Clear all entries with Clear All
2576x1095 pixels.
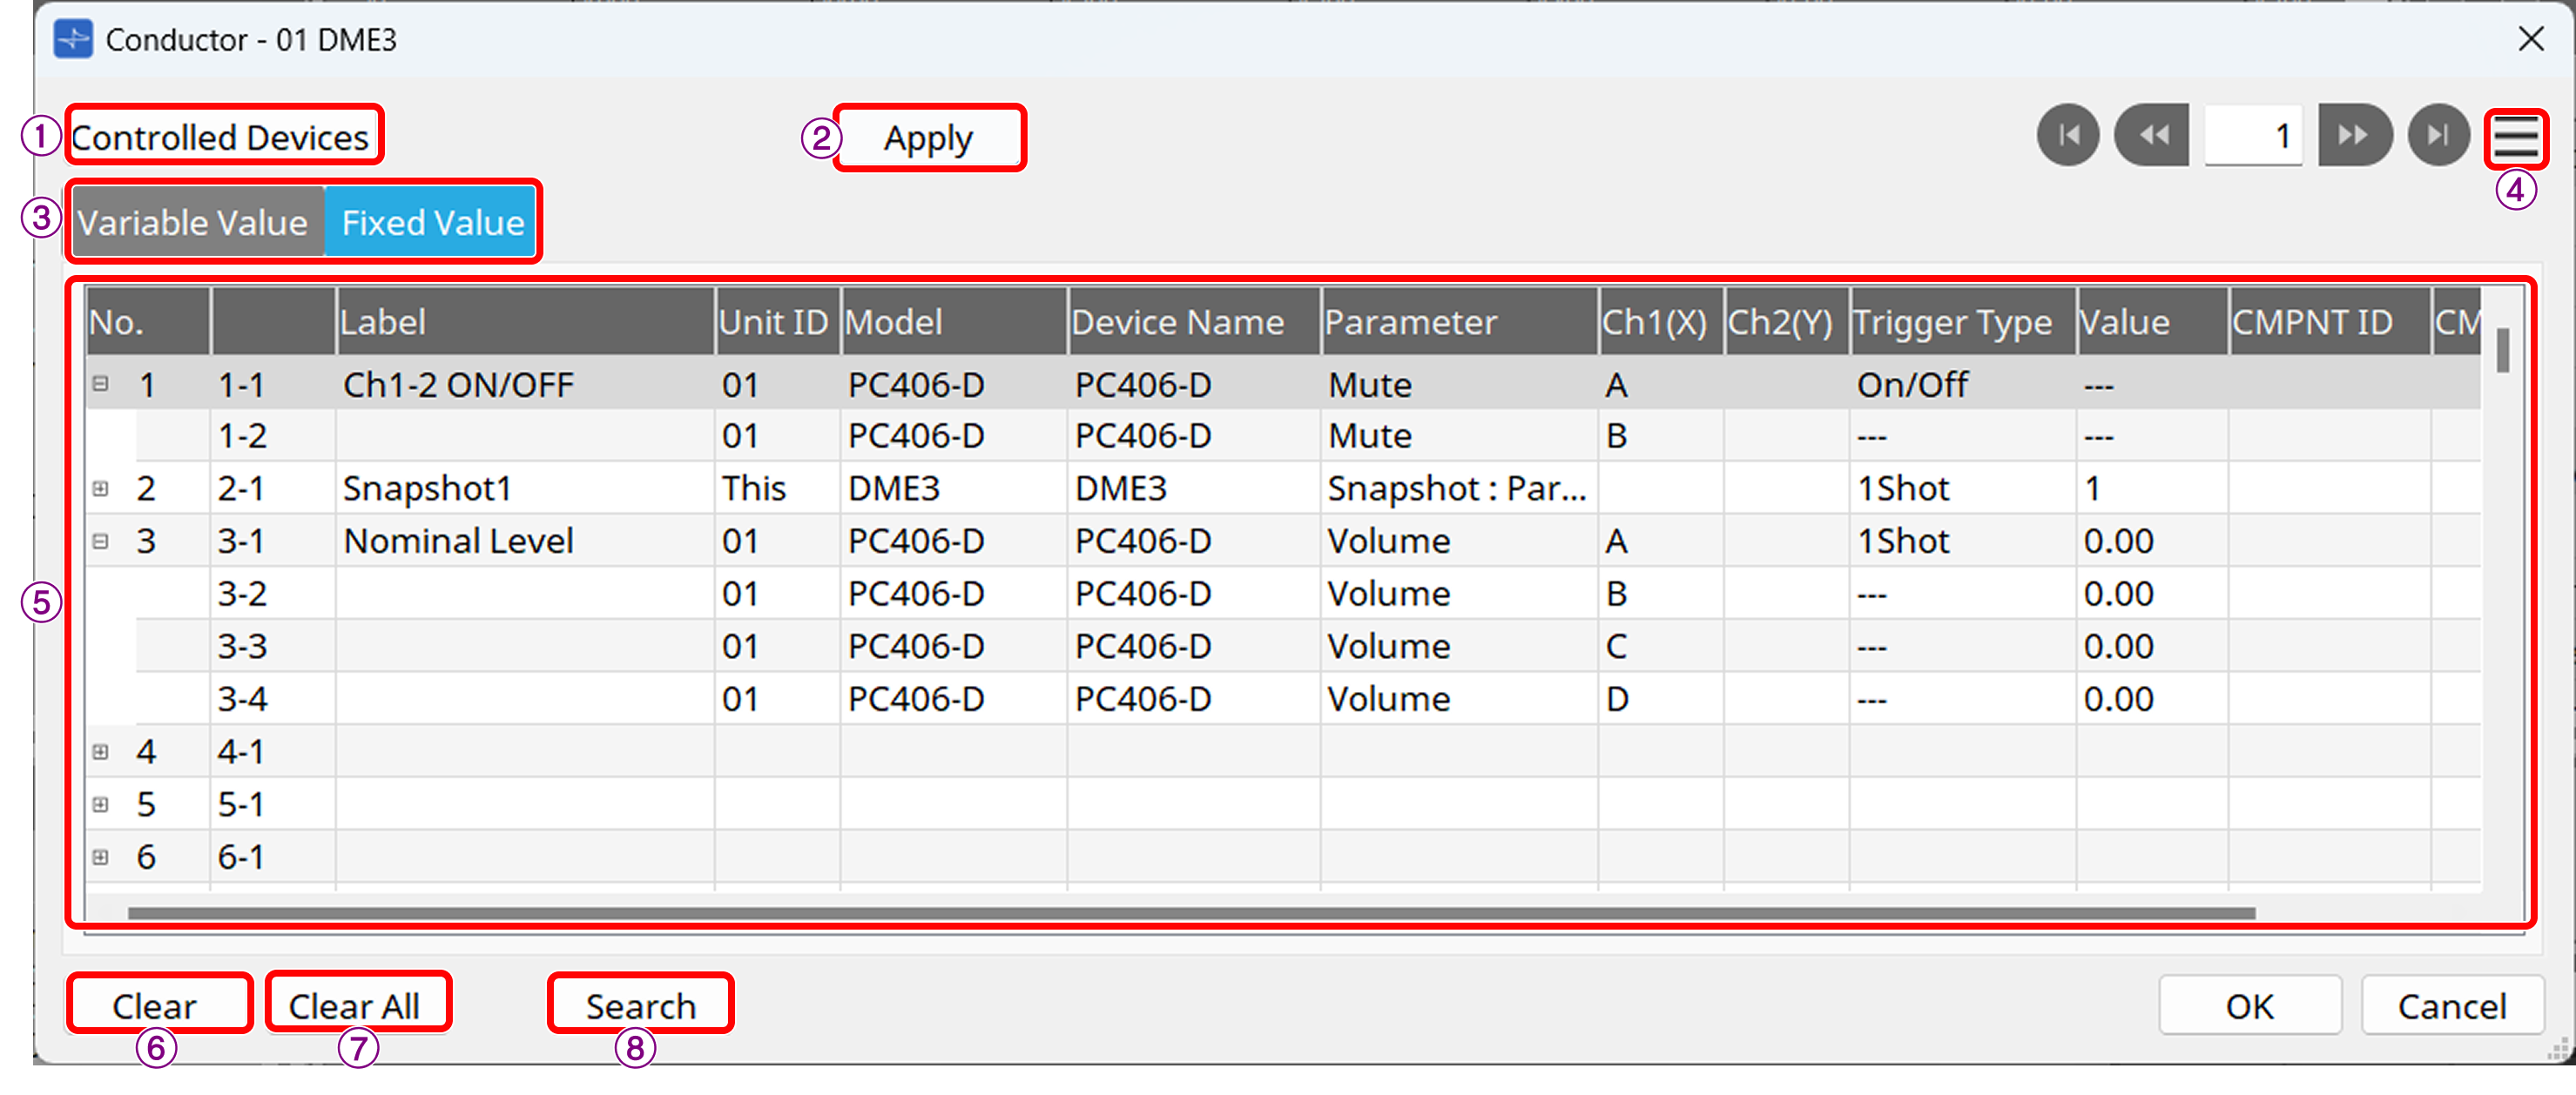tap(357, 1004)
